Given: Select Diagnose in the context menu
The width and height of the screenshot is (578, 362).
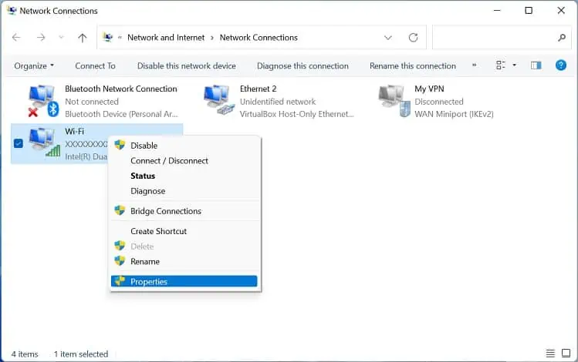Looking at the screenshot, I should point(186,191).
